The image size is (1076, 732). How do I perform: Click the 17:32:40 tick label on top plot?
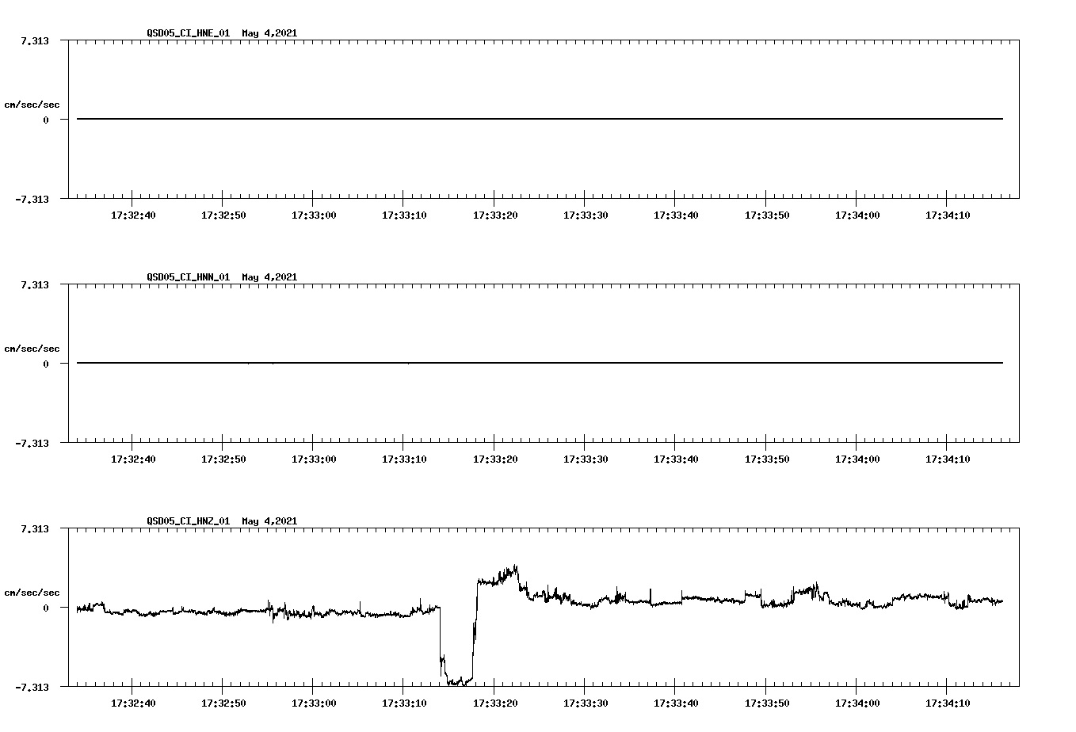click(135, 214)
